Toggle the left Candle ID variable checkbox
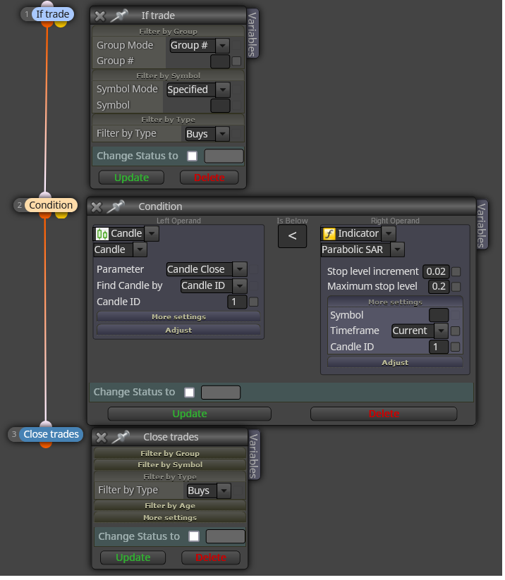Image resolution: width=505 pixels, height=580 pixels. point(255,303)
